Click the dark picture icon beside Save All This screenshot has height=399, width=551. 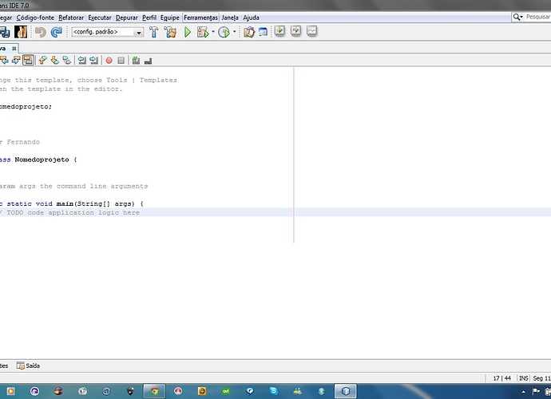coord(21,32)
